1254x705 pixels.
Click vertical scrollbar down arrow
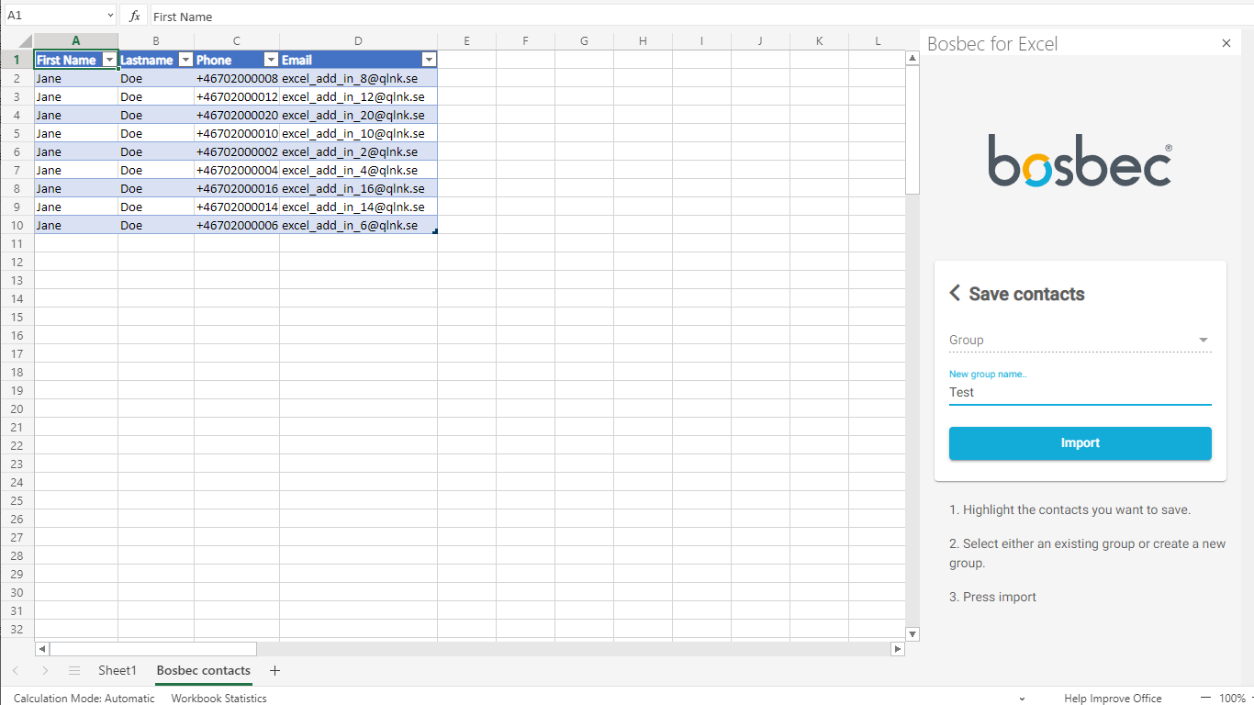(913, 634)
